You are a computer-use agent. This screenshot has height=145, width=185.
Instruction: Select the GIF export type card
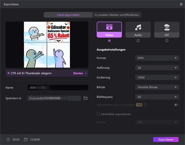[167, 30]
